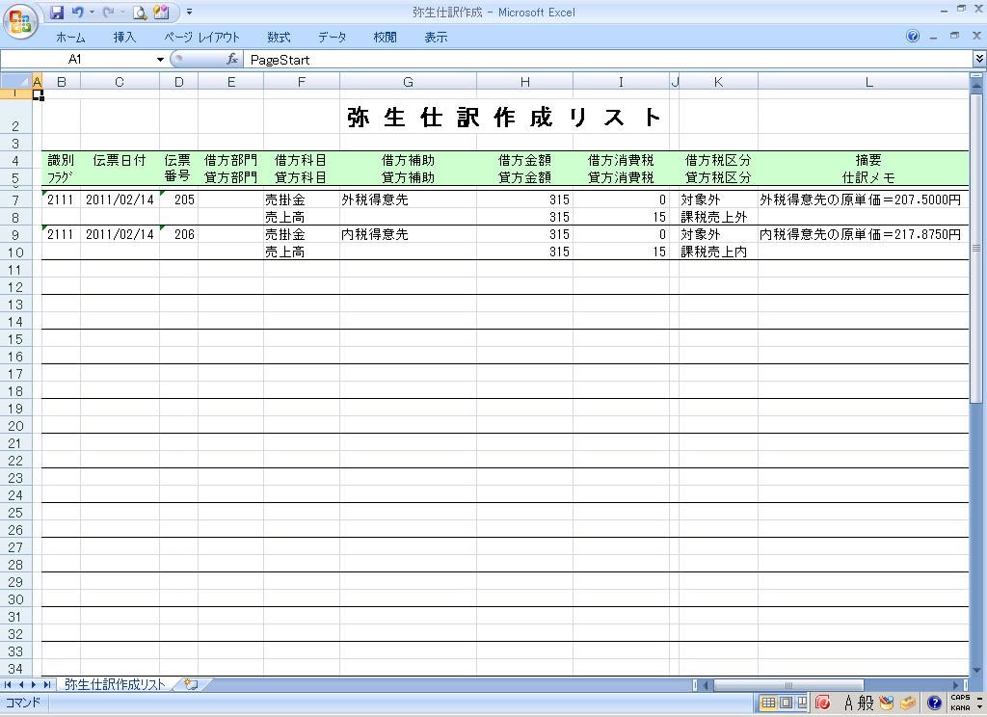Open the IME tools toolbox icon
This screenshot has width=987, height=717.
click(x=908, y=703)
